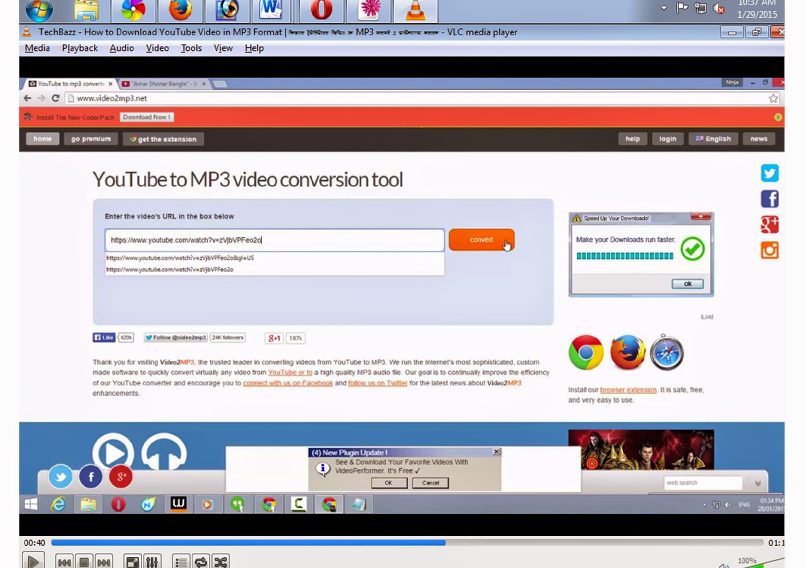Click the news button
Viewport: 807px width, 568px height.
tap(759, 139)
